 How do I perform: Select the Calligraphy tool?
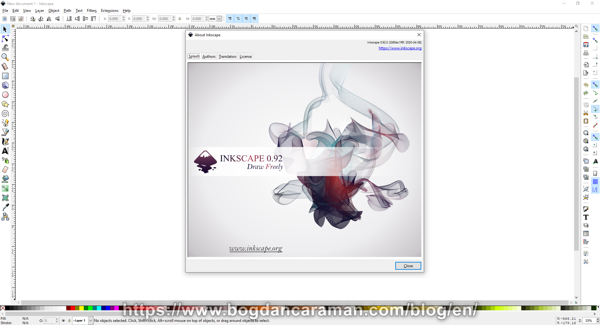pyautogui.click(x=5, y=142)
